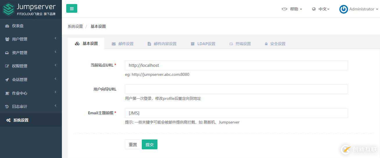Switch to the LDAP设置 tab
Viewport: 380px width, 158px height.
pos(203,44)
